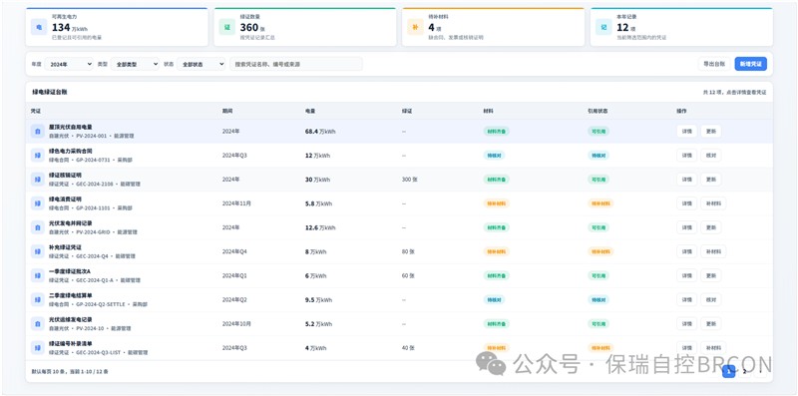Click the 2024年11月 period cell
Image resolution: width=798 pixels, height=396 pixels.
236,203
